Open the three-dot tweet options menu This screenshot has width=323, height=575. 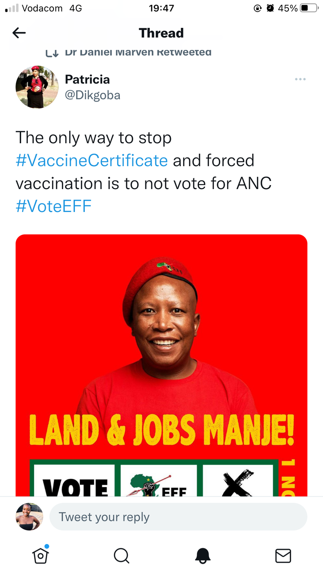click(x=300, y=80)
